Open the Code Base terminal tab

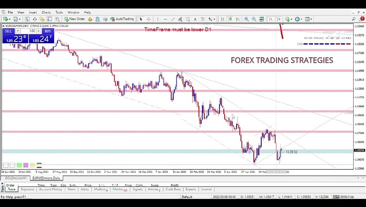pos(173,189)
